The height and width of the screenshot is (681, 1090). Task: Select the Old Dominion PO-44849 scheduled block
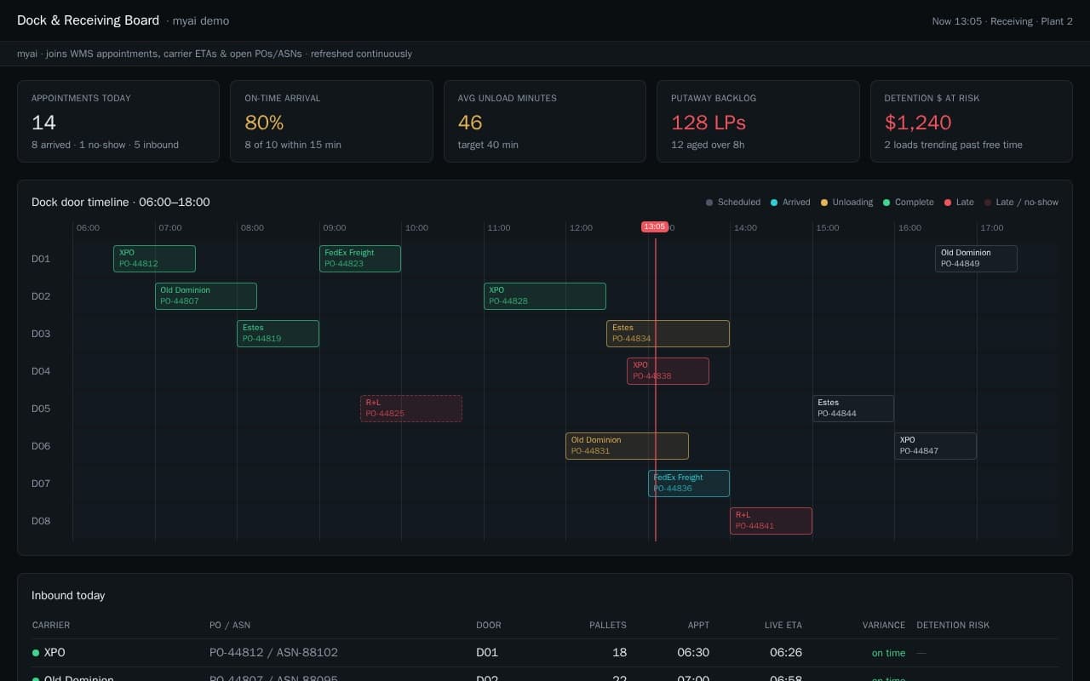click(x=976, y=259)
